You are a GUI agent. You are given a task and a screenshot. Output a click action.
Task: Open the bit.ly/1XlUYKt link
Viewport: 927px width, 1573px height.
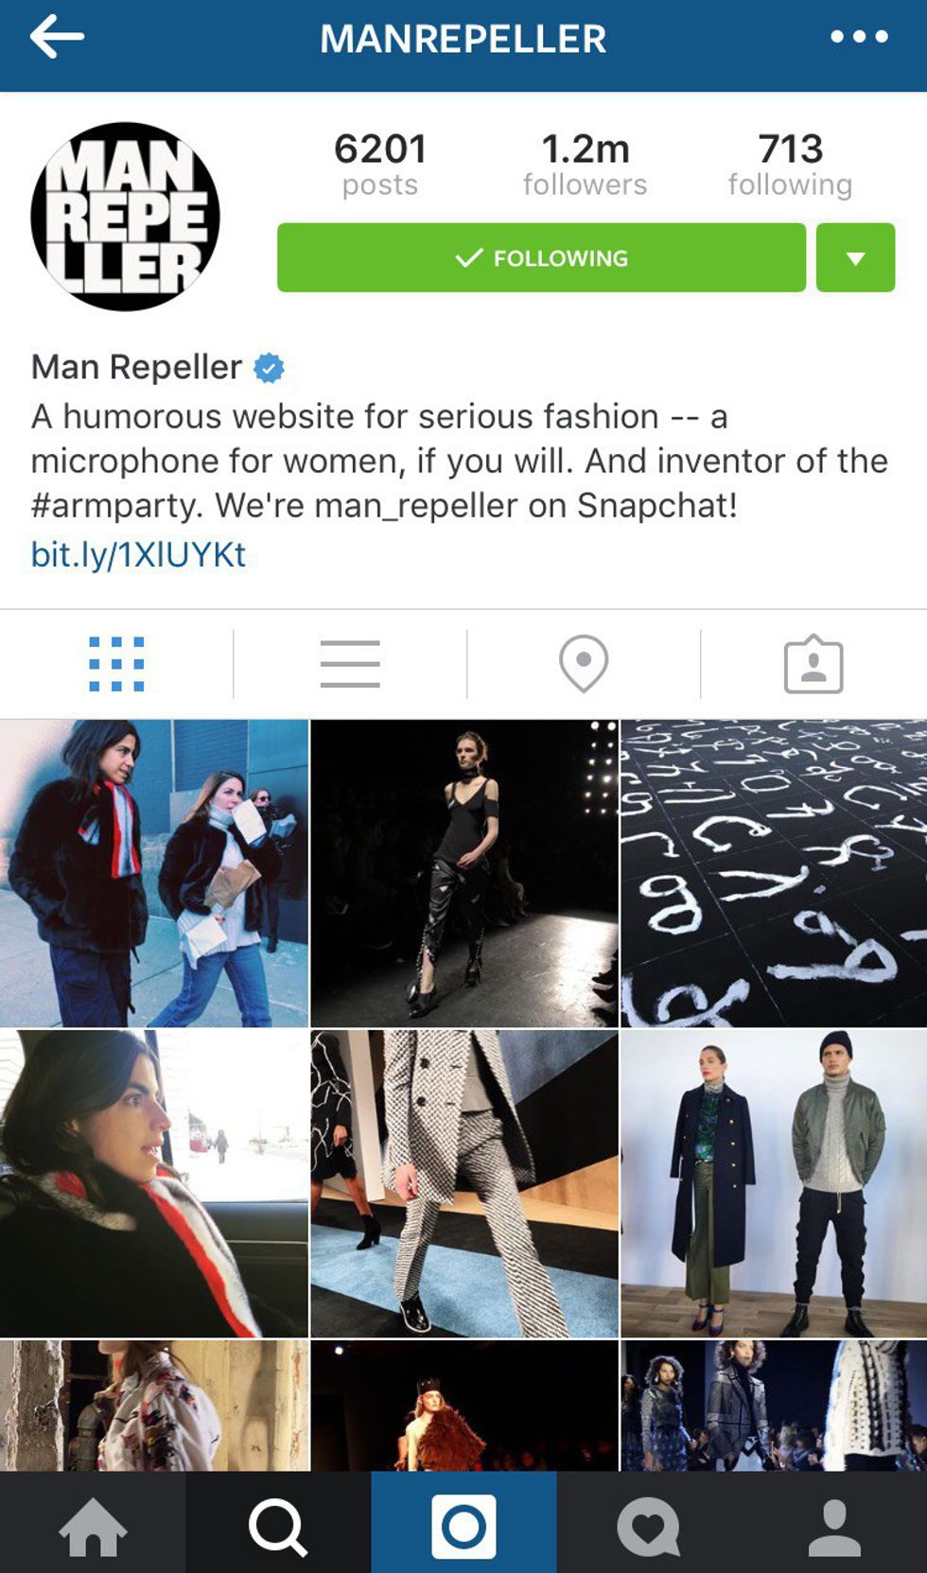point(138,554)
